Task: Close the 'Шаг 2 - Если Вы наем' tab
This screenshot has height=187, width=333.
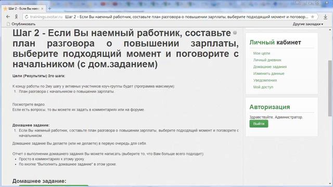Action: [x=42, y=9]
